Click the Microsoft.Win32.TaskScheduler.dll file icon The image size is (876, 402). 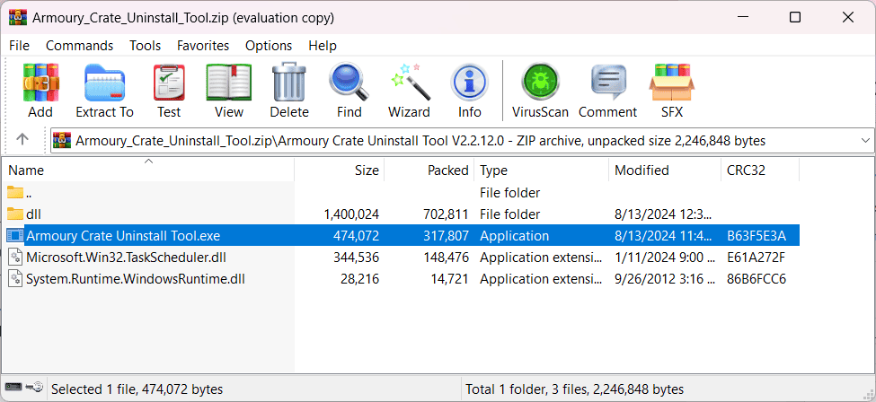click(x=15, y=258)
